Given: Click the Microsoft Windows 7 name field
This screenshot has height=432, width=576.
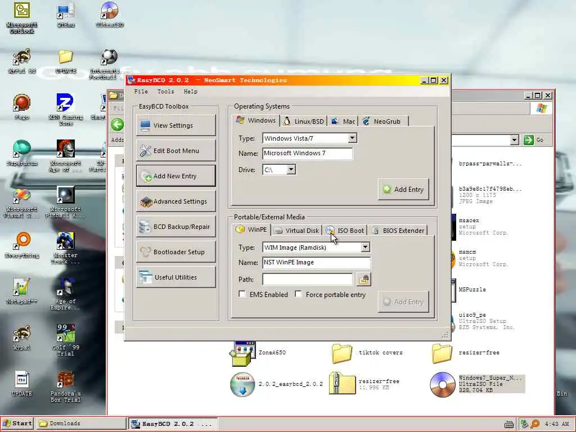Looking at the screenshot, I should (308, 153).
